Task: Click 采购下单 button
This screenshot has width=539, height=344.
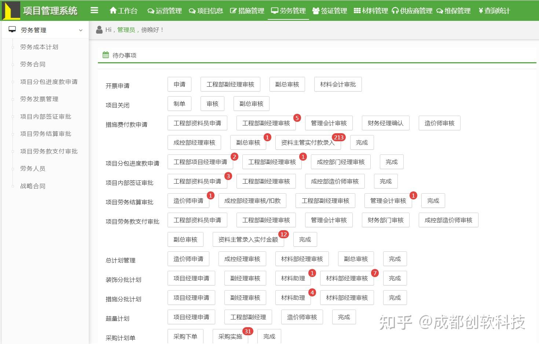Action: (186, 336)
